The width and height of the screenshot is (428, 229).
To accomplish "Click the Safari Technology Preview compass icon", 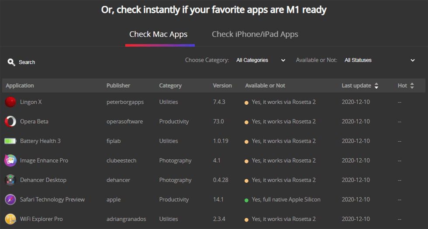I will click(10, 200).
